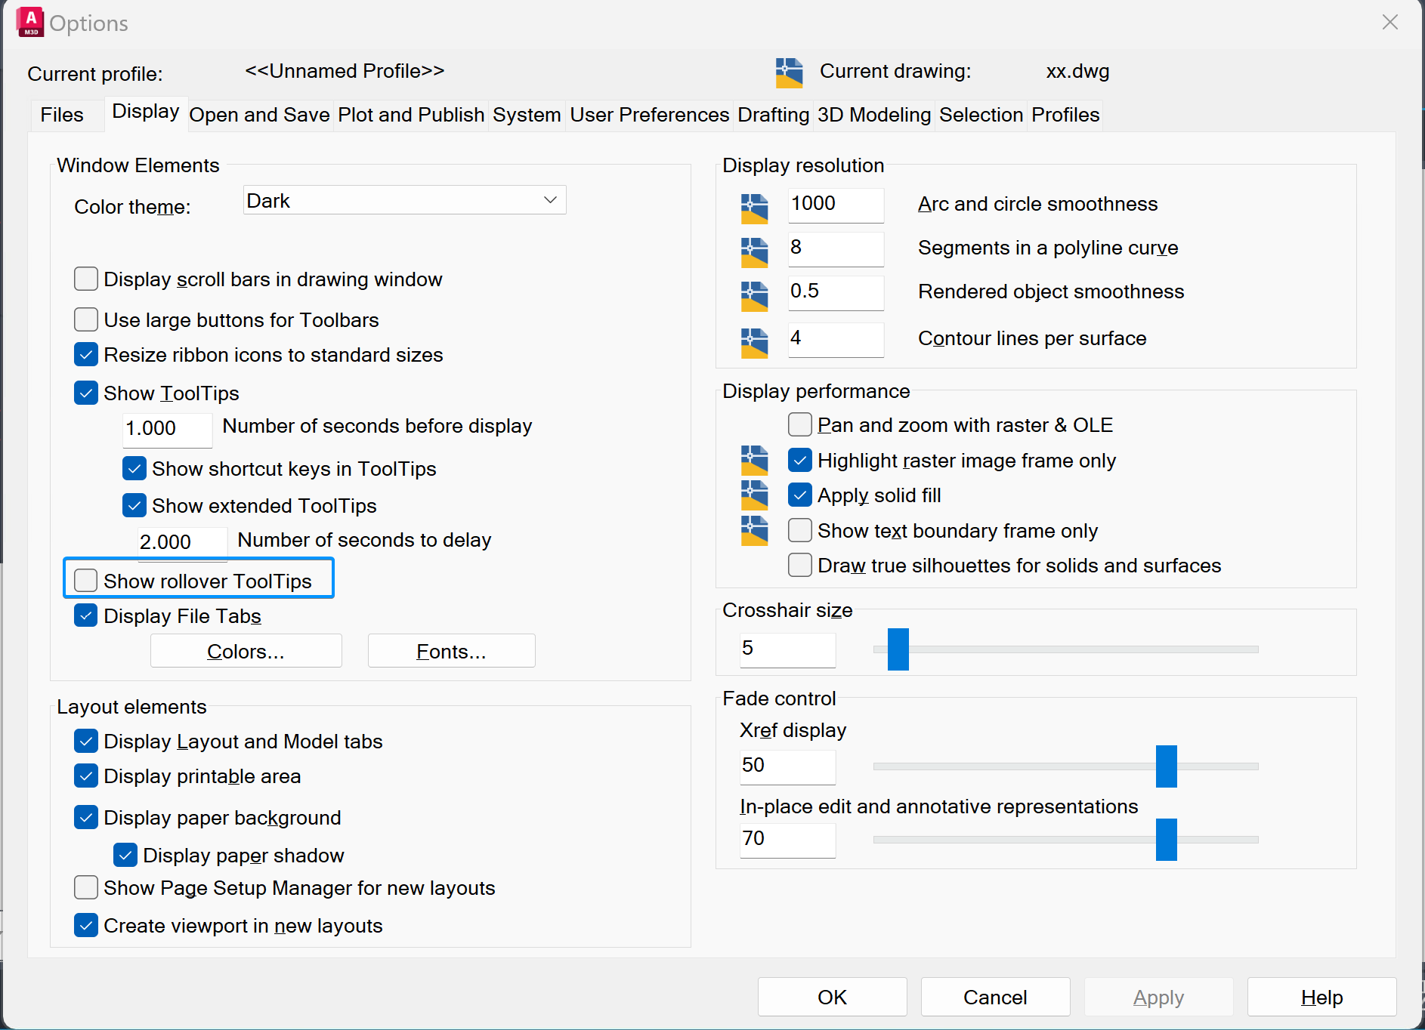Switch to the Selection tab
The width and height of the screenshot is (1425, 1030).
pos(981,115)
